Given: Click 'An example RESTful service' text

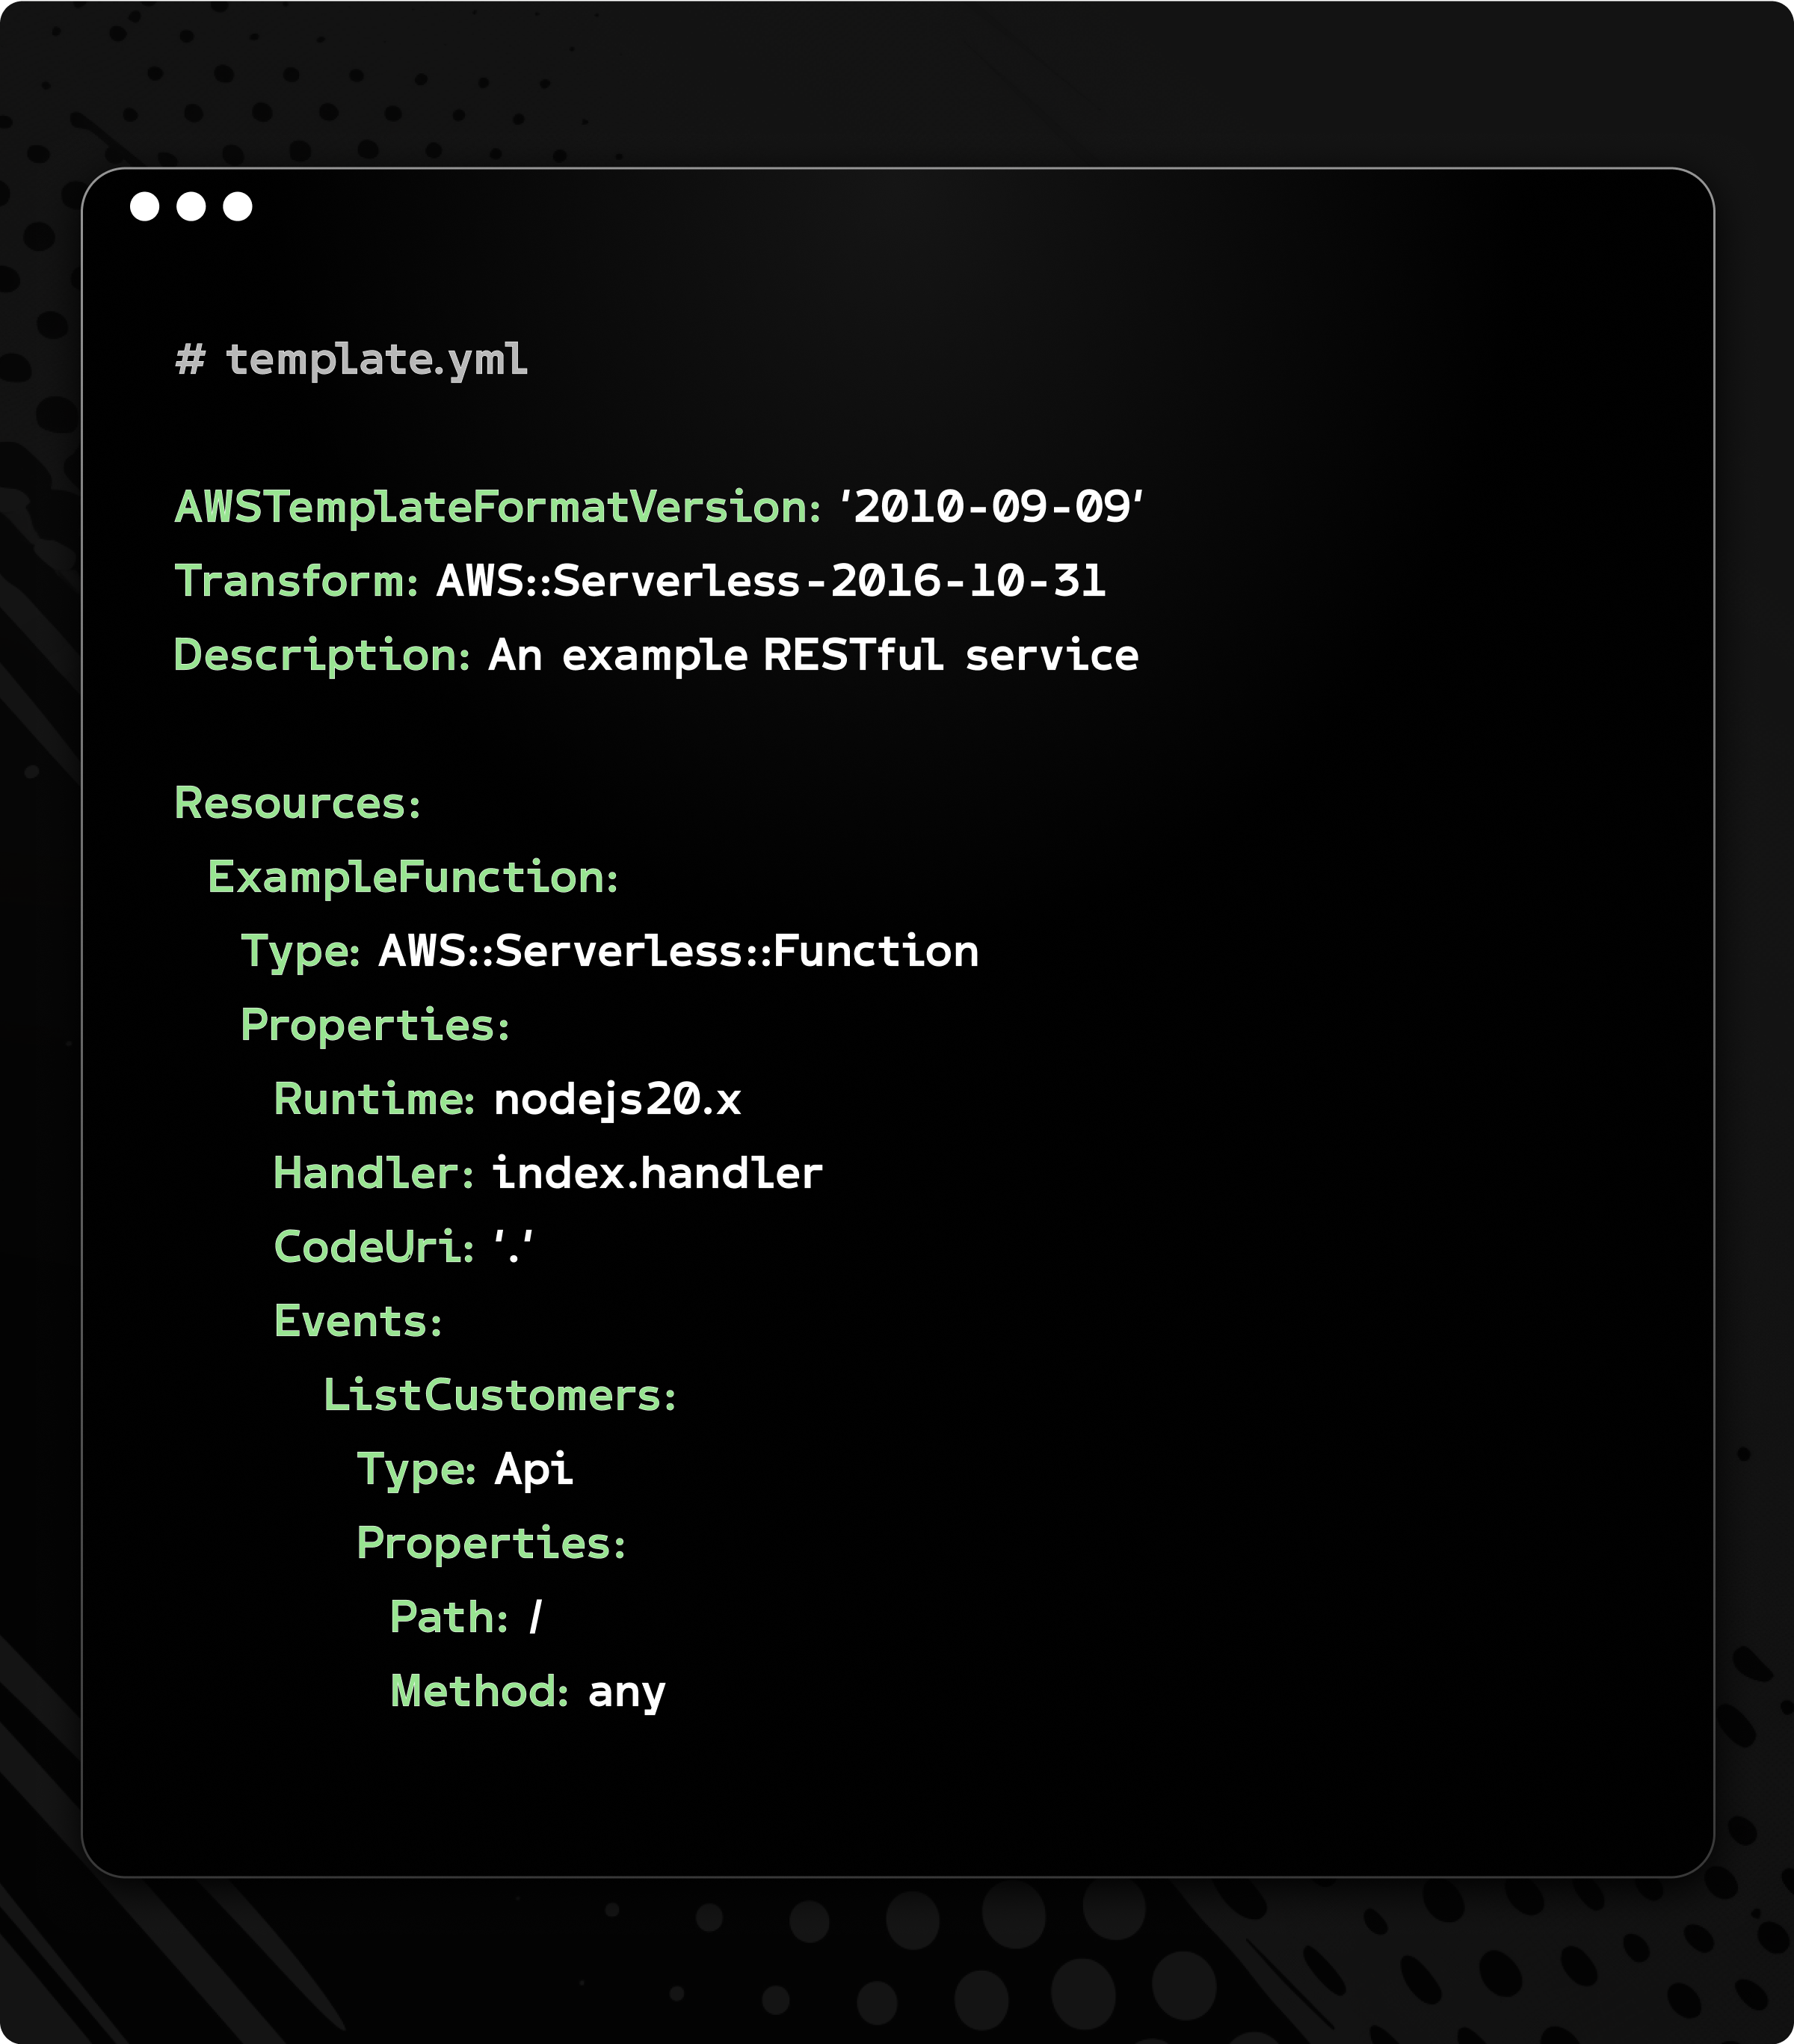Looking at the screenshot, I should click(x=813, y=655).
